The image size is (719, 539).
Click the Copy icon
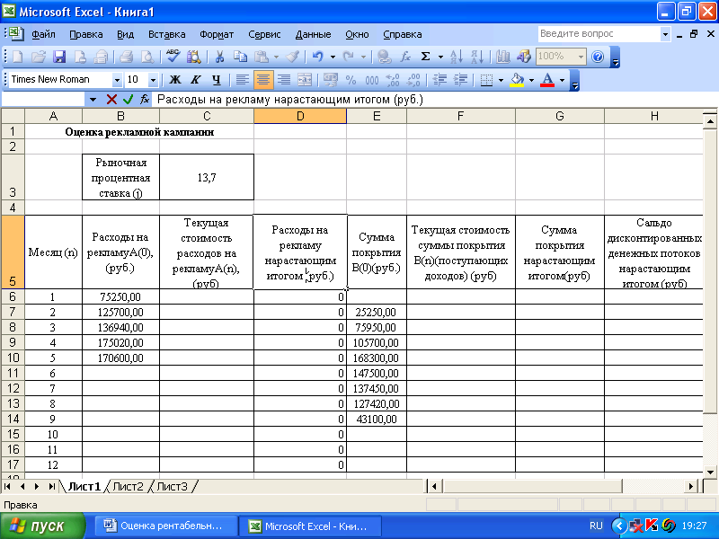coord(240,57)
